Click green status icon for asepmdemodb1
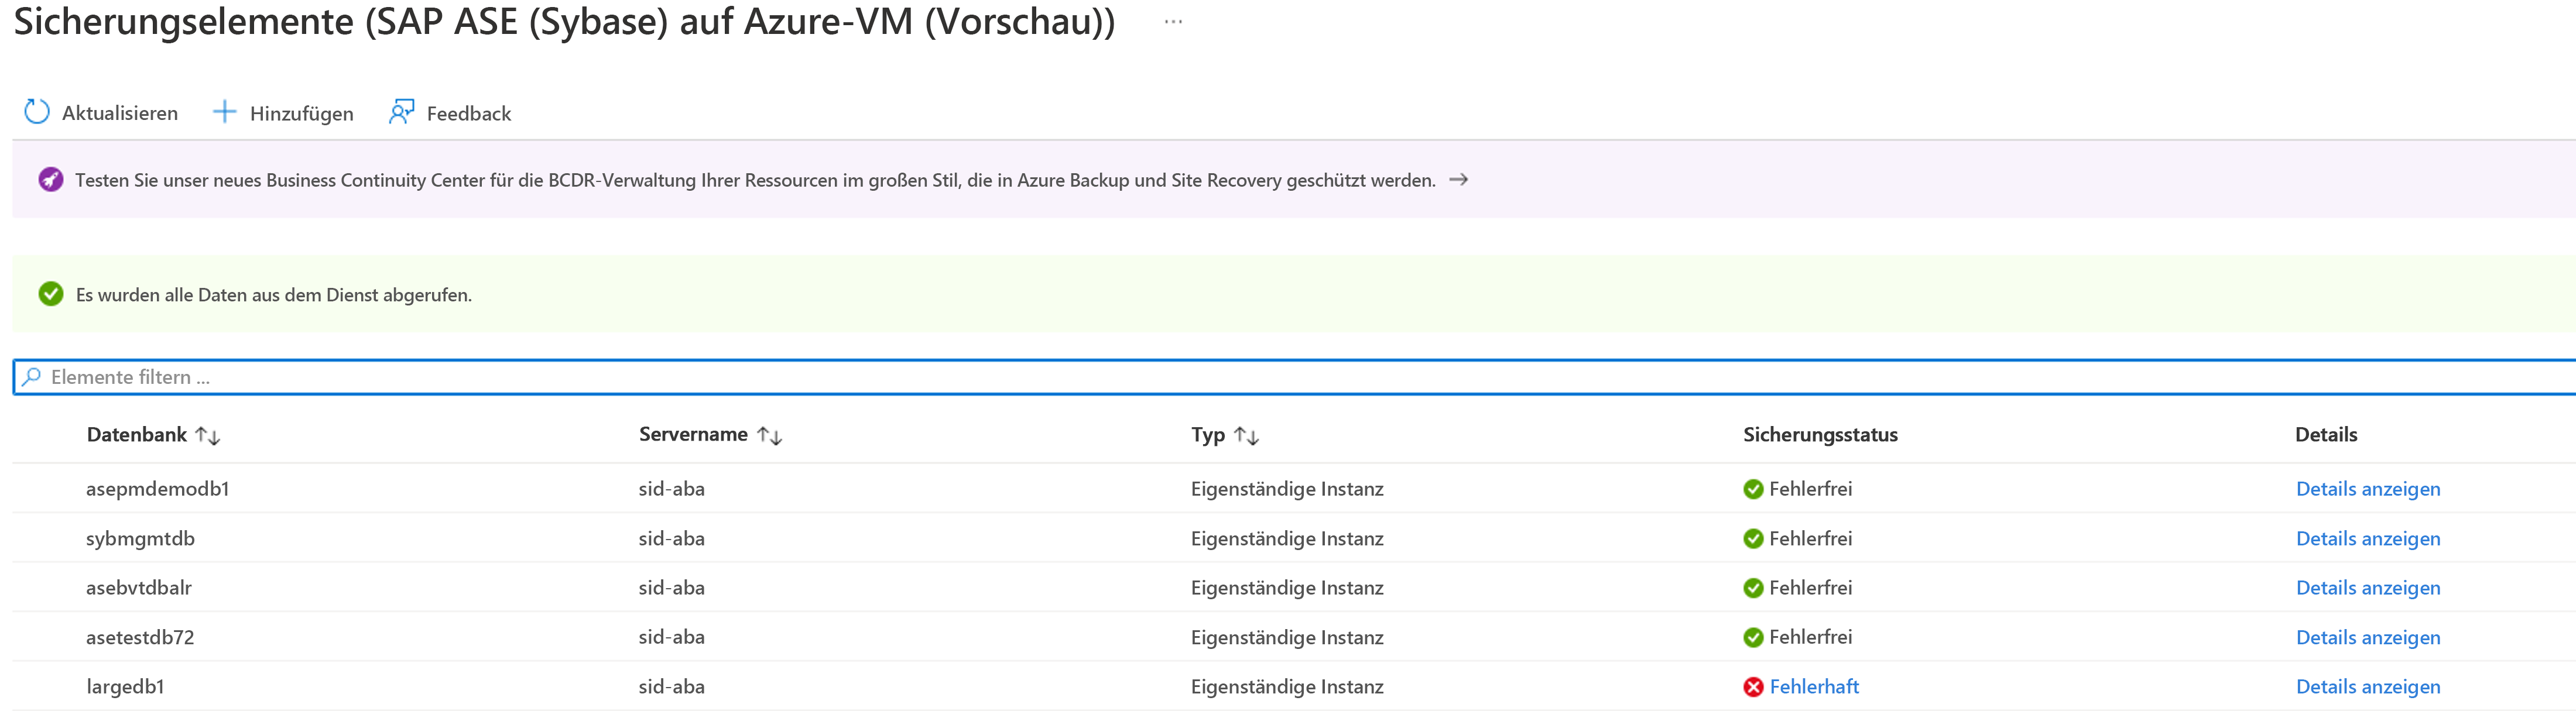 [x=1753, y=489]
